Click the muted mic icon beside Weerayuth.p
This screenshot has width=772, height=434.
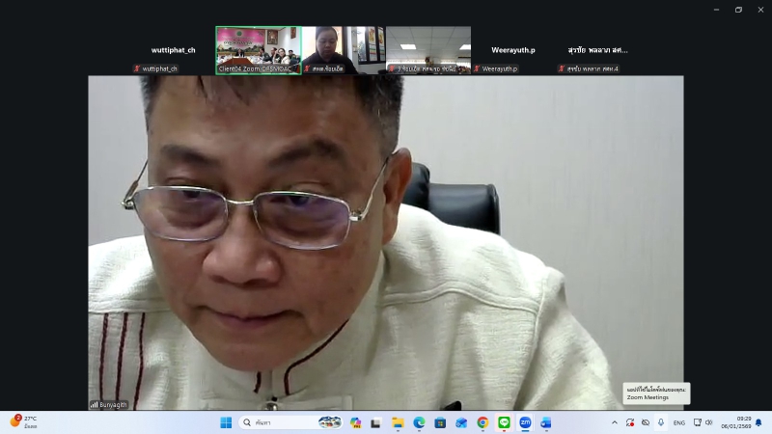click(477, 69)
